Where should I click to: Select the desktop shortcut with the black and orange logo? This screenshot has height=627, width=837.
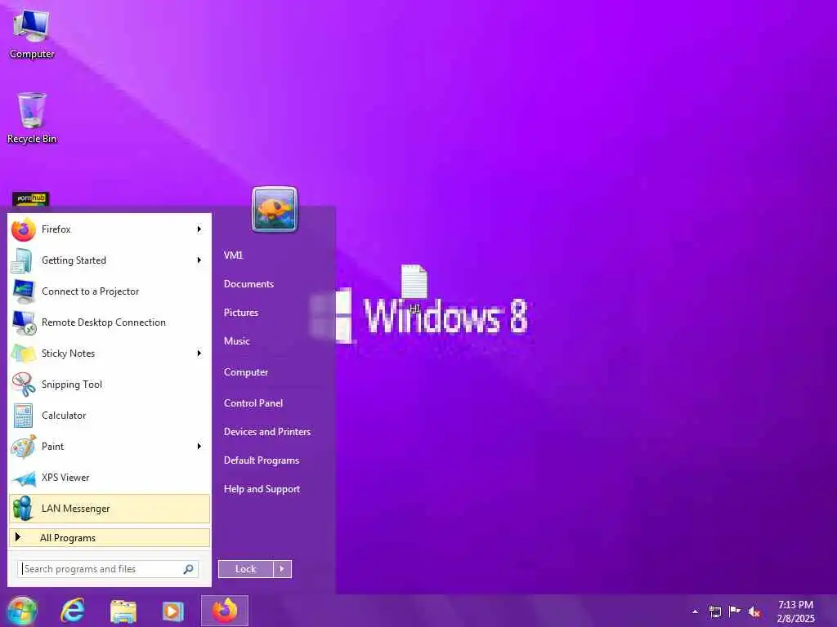pyautogui.click(x=30, y=198)
